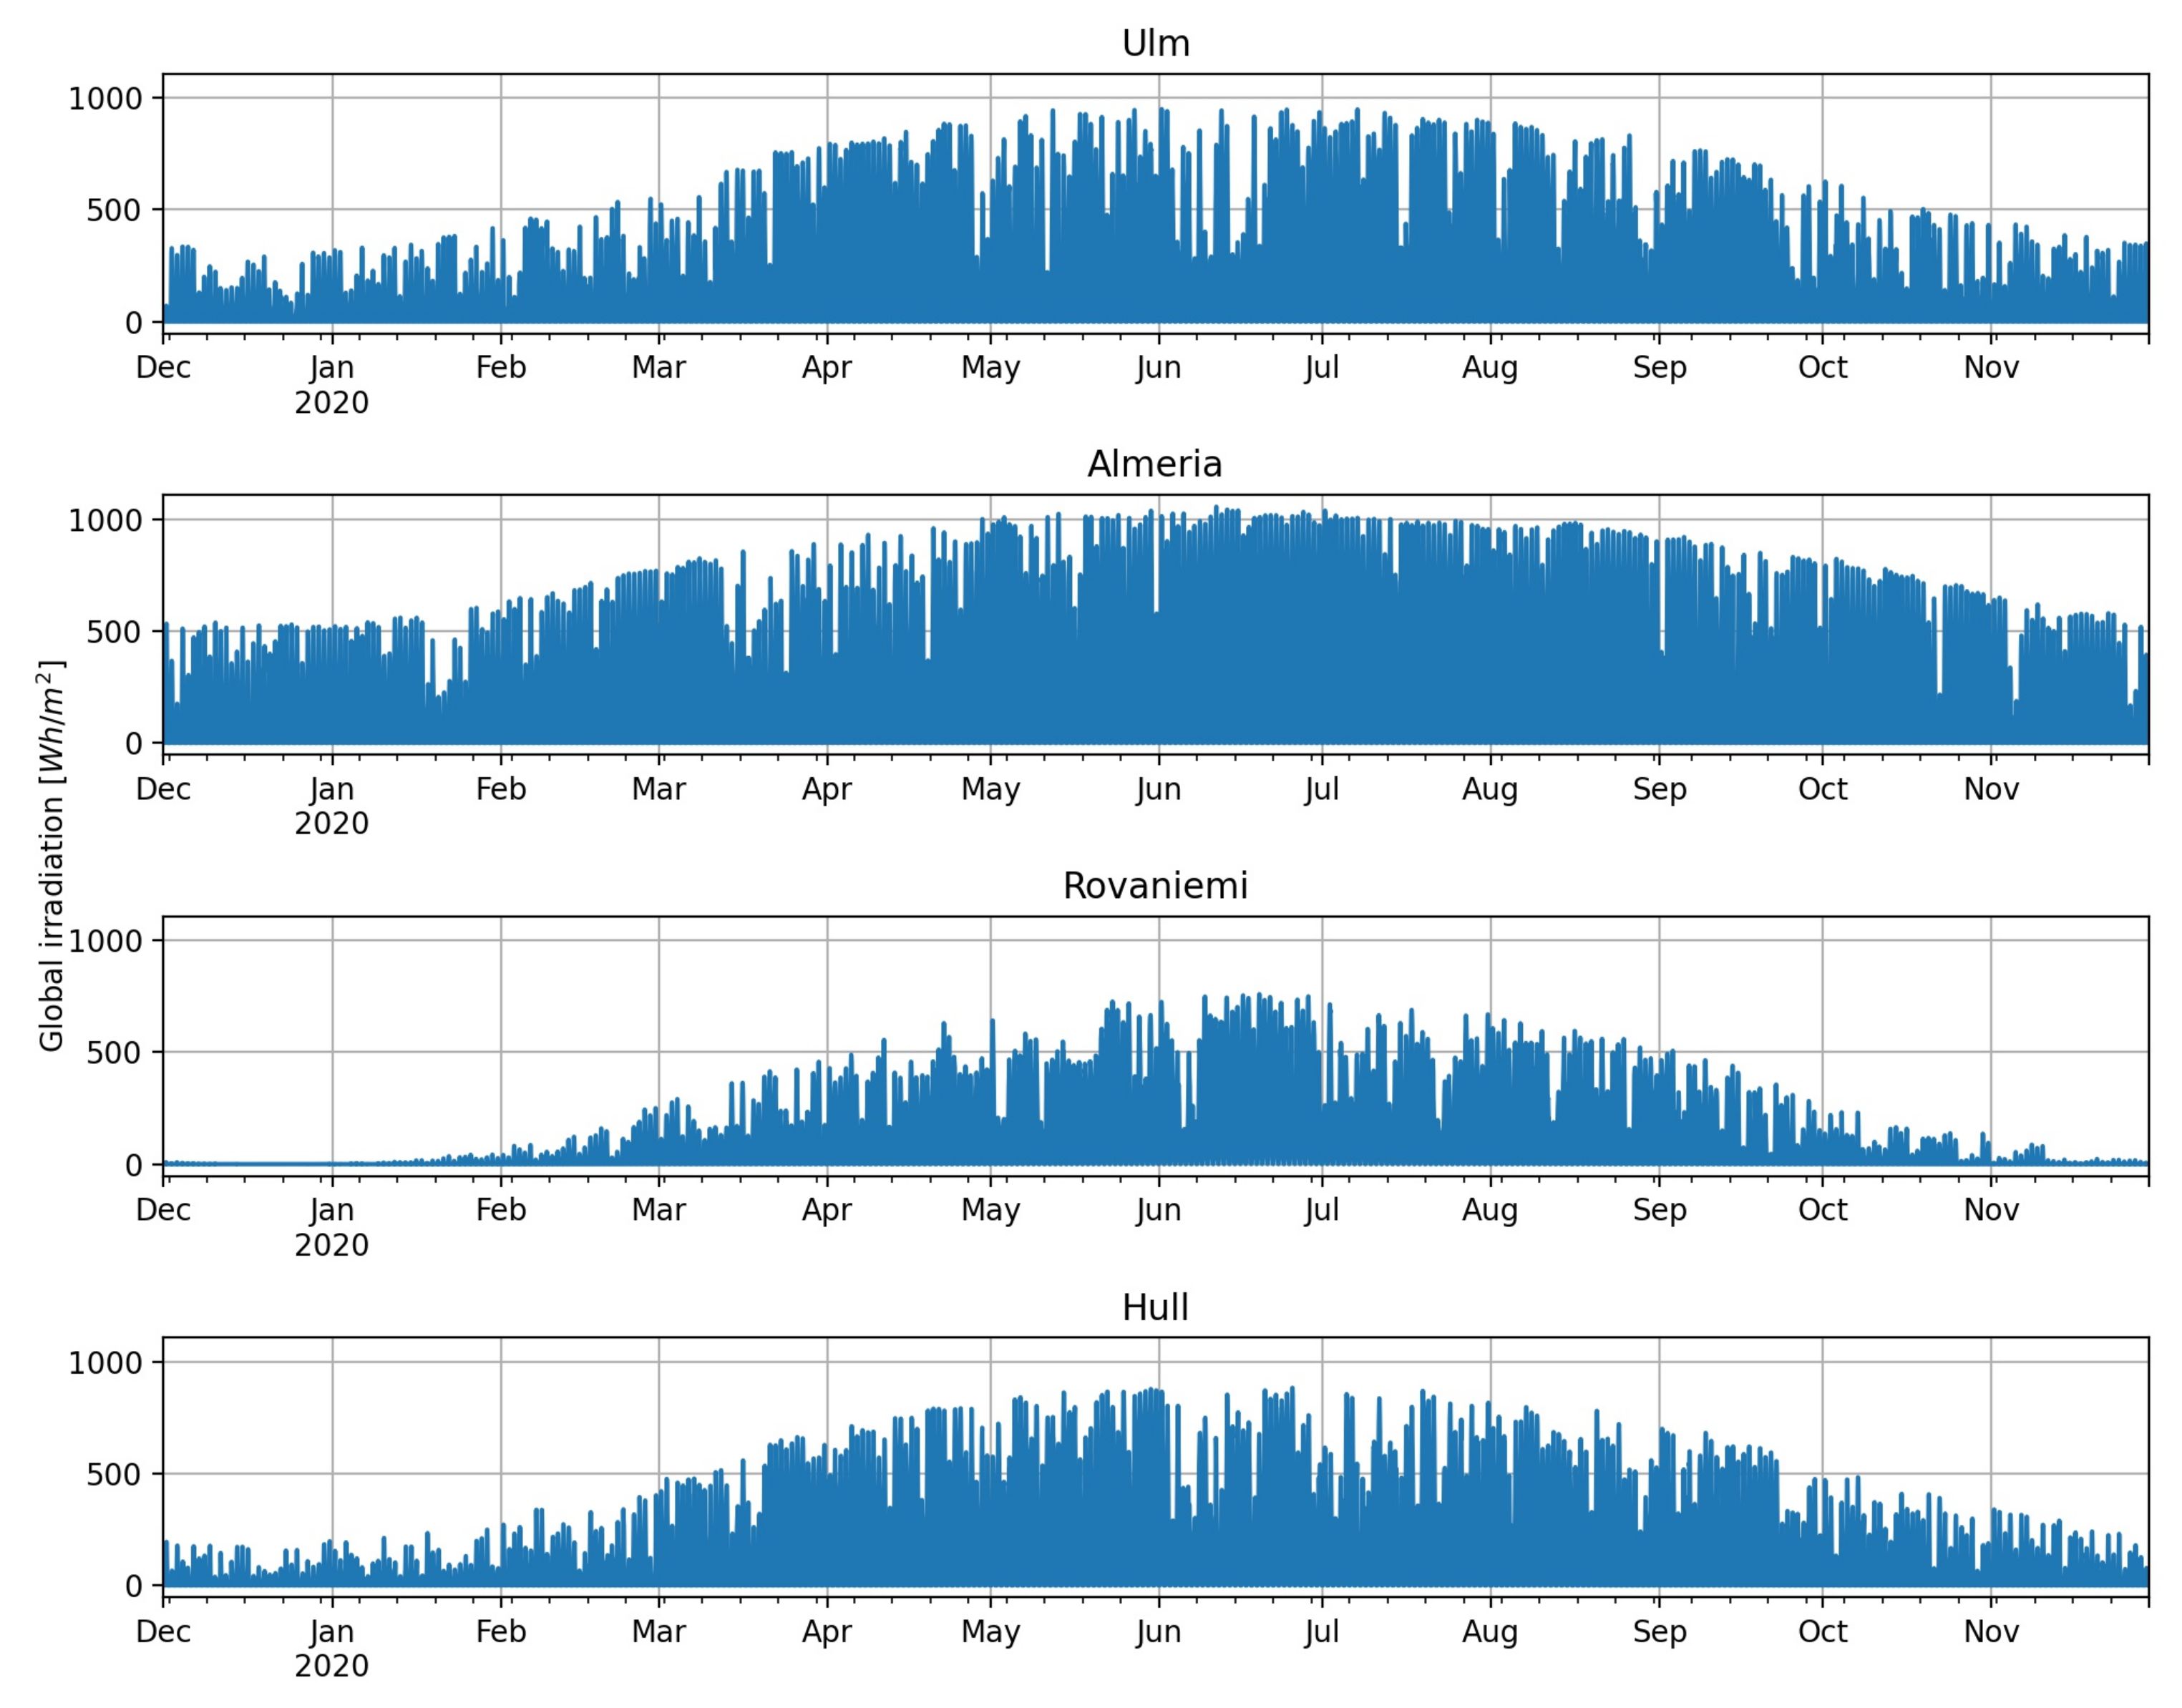Click the Hull subplot title
2182x1708 pixels.
click(1155, 1308)
